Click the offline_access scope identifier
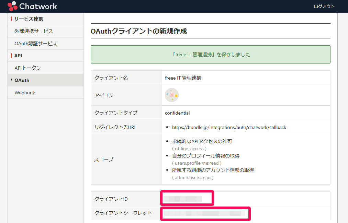This screenshot has height=223, width=348. [x=189, y=149]
